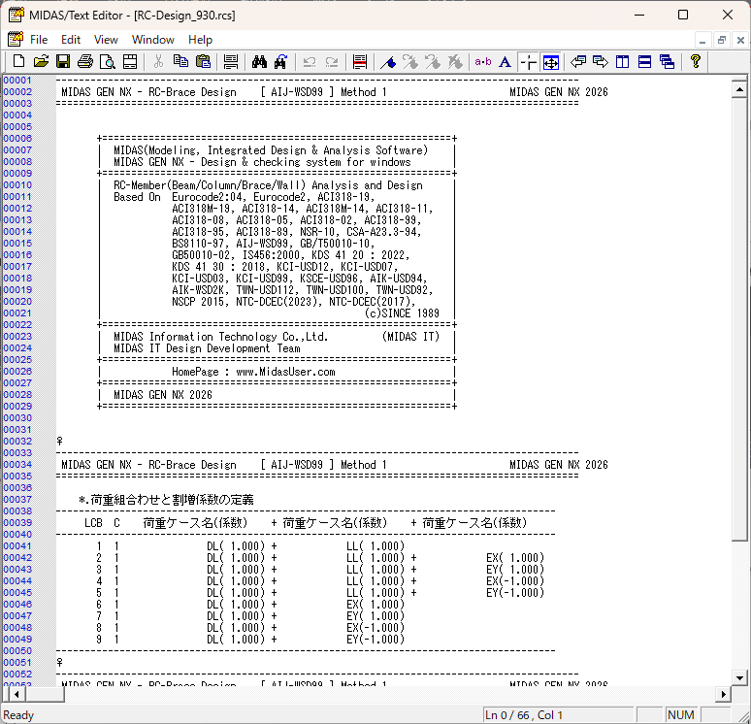This screenshot has width=751, height=724.
Task: Toggle the crosshair cursor guide icon
Action: (x=528, y=62)
